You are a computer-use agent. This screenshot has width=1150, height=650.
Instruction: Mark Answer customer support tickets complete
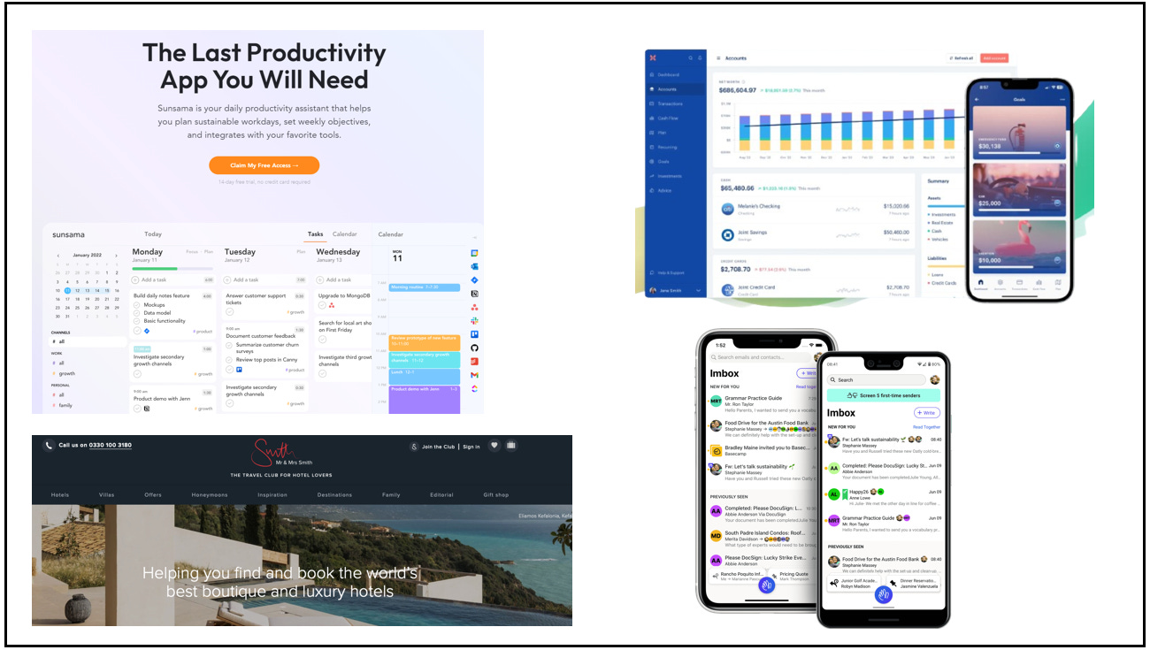pyautogui.click(x=229, y=311)
